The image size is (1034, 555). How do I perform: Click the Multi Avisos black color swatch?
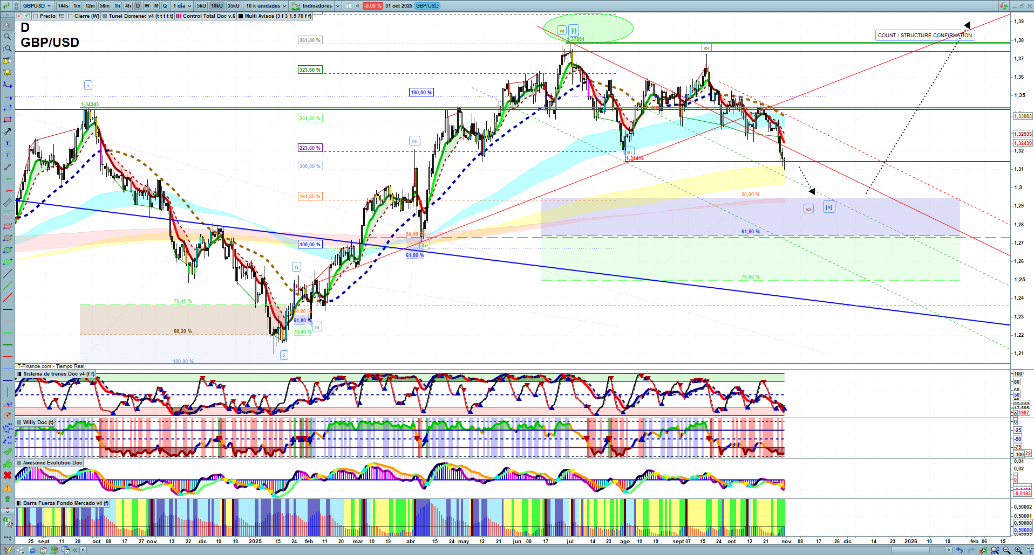coord(241,16)
